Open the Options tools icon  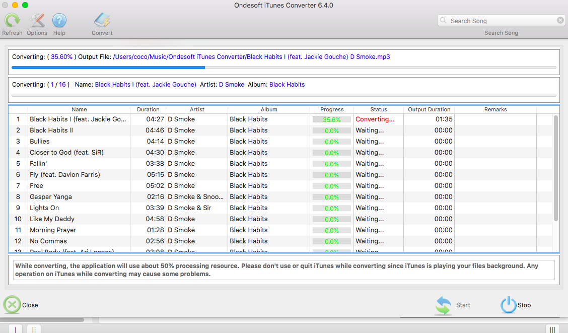coord(37,20)
